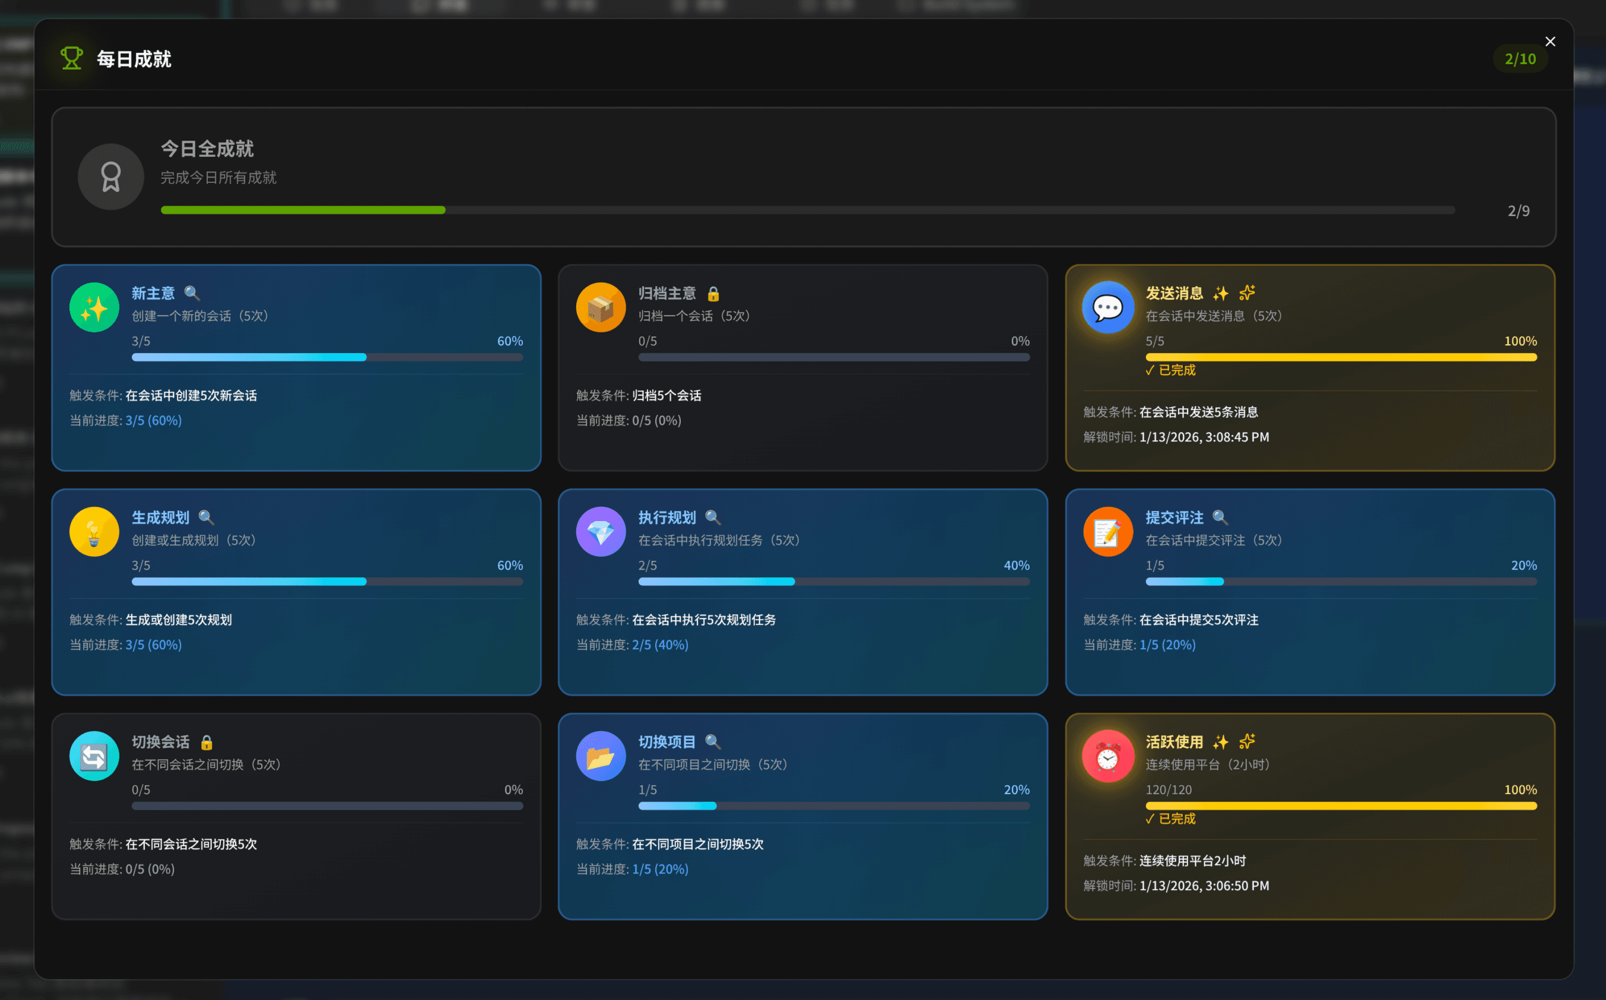Click the 提交评注 achievement card title
Screen dimensions: 1606x1000
click(x=1174, y=517)
